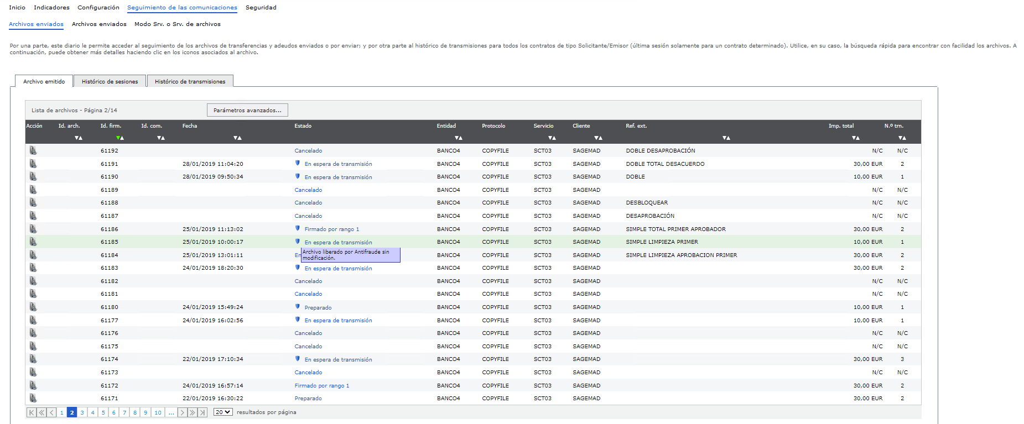
Task: Open the action icon for row 61185
Action: pyautogui.click(x=33, y=242)
